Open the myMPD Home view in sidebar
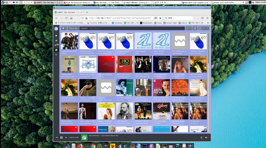 (56, 36)
